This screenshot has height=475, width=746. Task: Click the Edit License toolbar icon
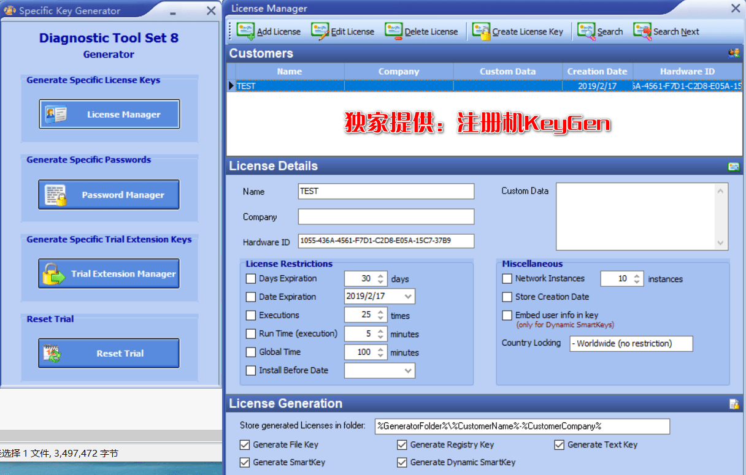point(320,31)
